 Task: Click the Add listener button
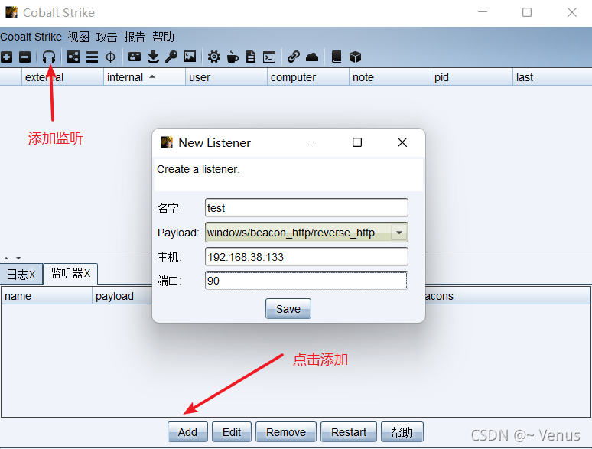tap(187, 432)
